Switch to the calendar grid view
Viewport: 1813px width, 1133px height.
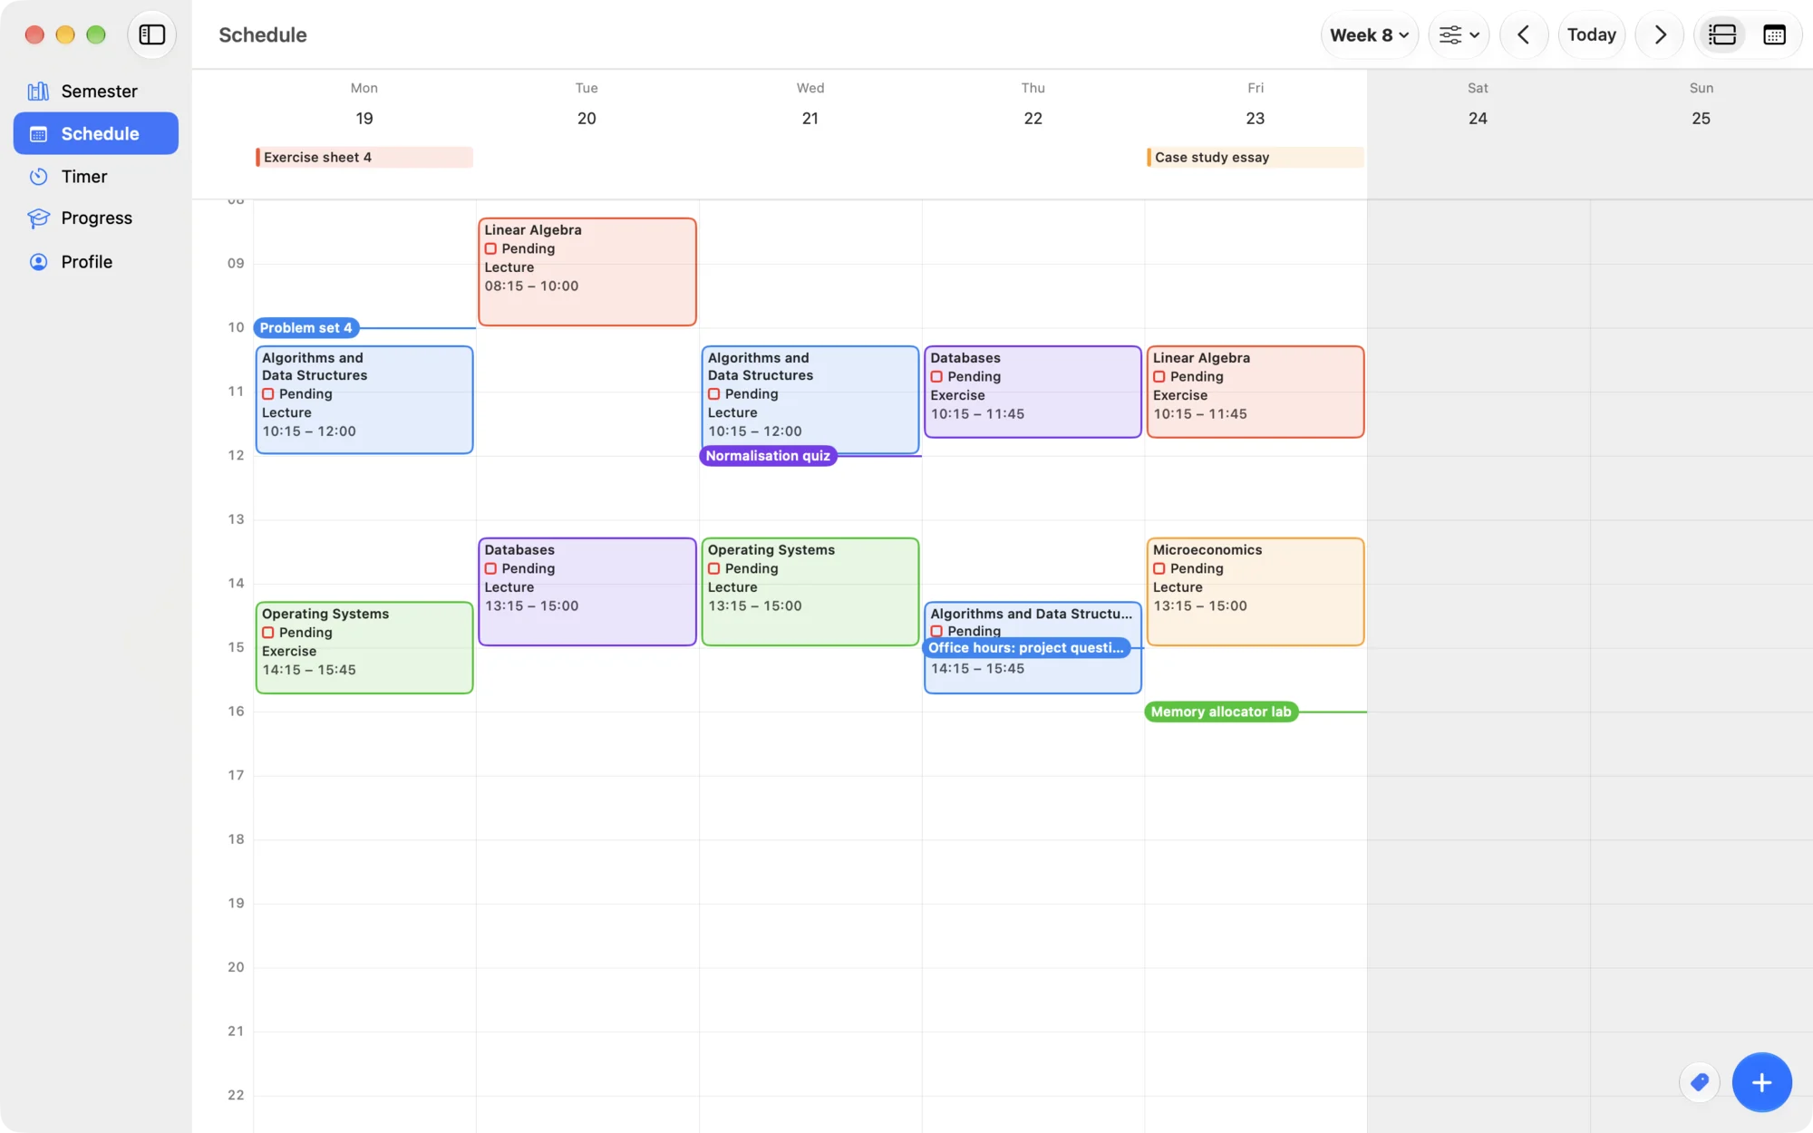[x=1774, y=35]
